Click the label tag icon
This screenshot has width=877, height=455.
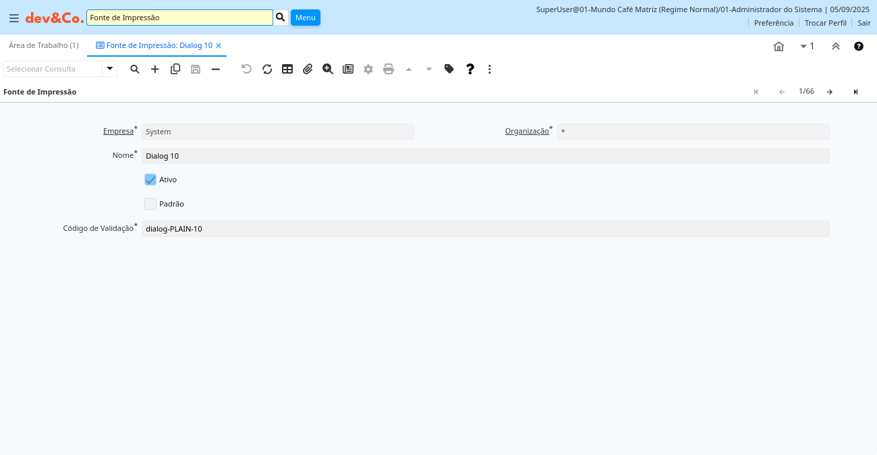tap(449, 69)
